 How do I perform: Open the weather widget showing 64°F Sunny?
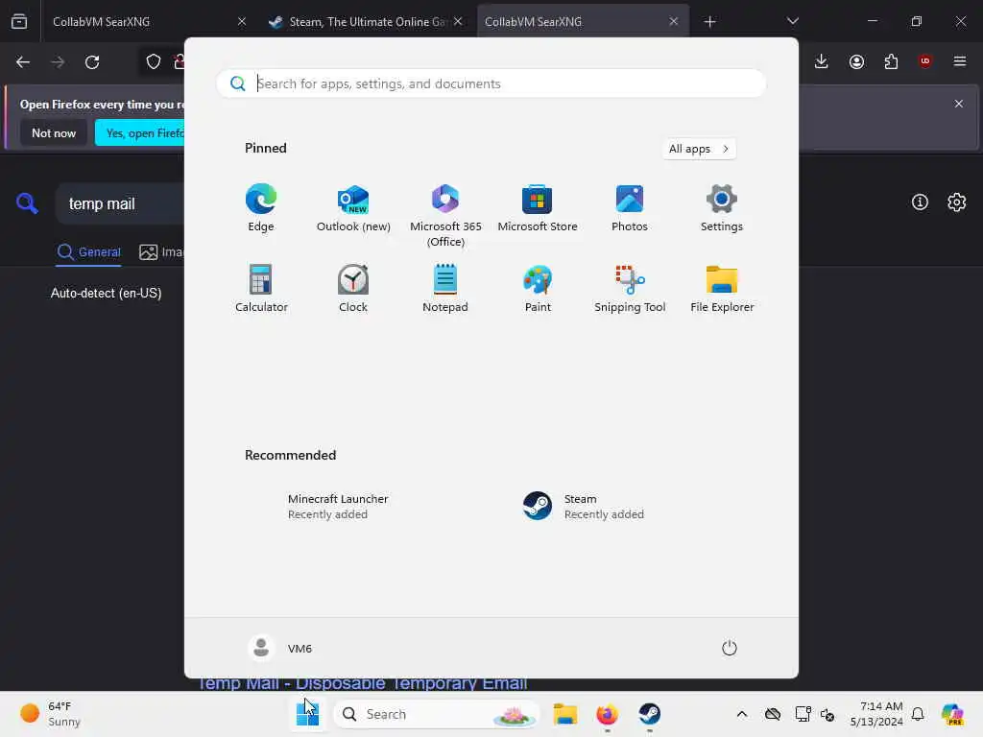coord(51,714)
